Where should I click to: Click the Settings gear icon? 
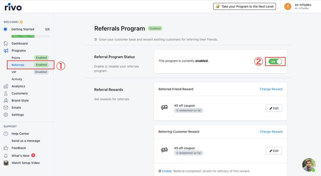pyautogui.click(x=6, y=115)
